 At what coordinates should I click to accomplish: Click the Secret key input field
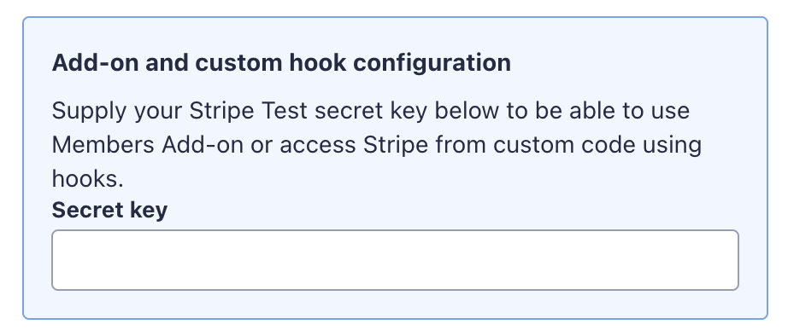(395, 260)
